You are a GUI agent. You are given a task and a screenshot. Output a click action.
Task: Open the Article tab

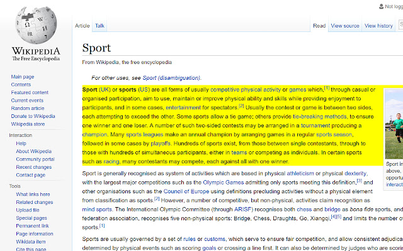82,26
